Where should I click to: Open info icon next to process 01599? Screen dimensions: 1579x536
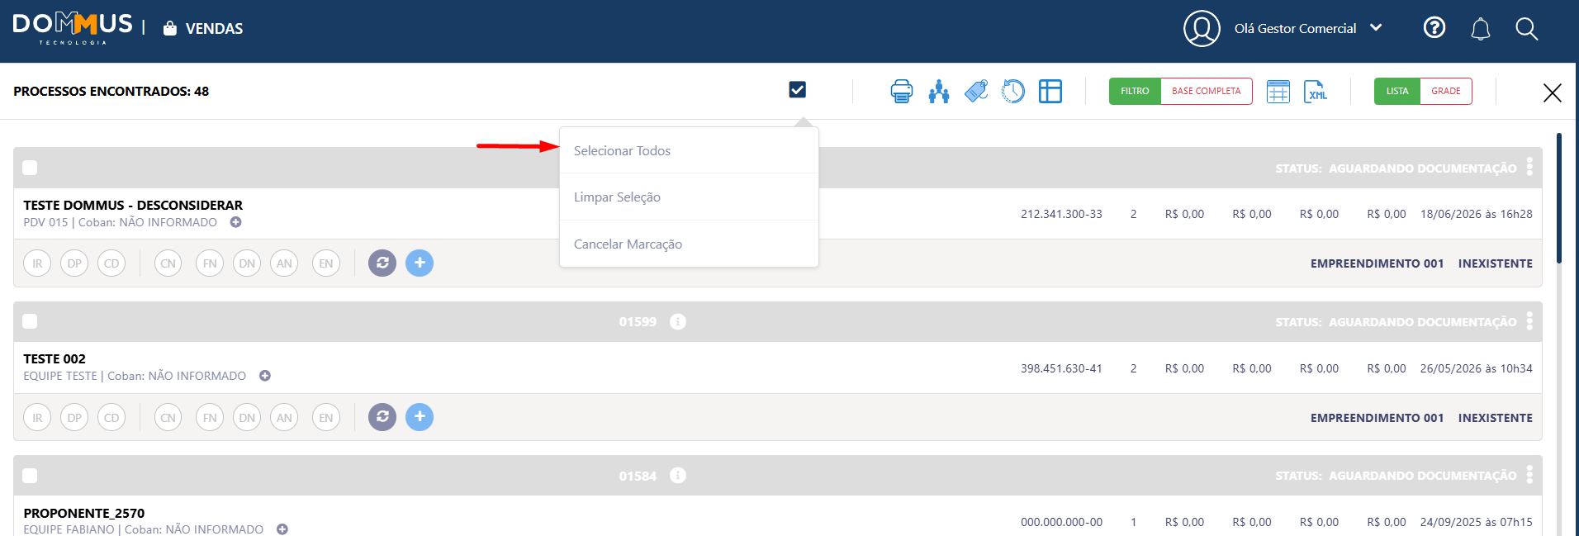(x=678, y=321)
